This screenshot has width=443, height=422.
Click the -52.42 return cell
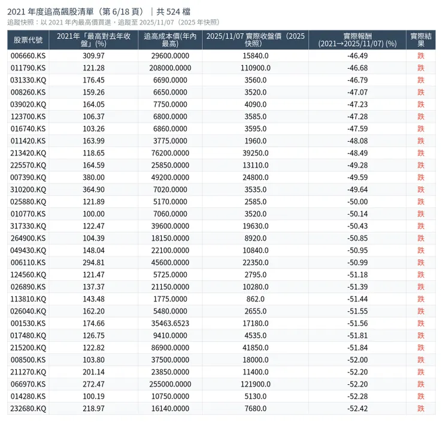tap(357, 408)
